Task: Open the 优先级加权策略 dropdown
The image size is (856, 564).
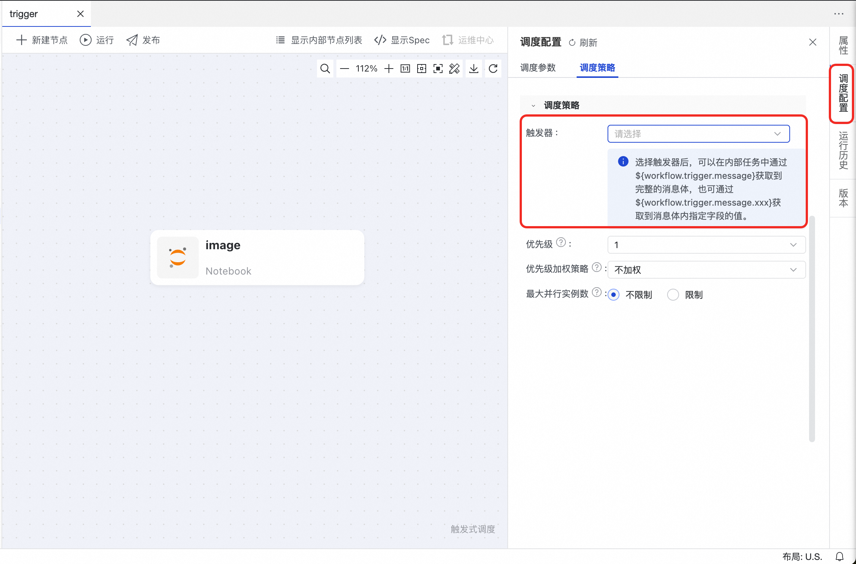Action: [x=706, y=270]
